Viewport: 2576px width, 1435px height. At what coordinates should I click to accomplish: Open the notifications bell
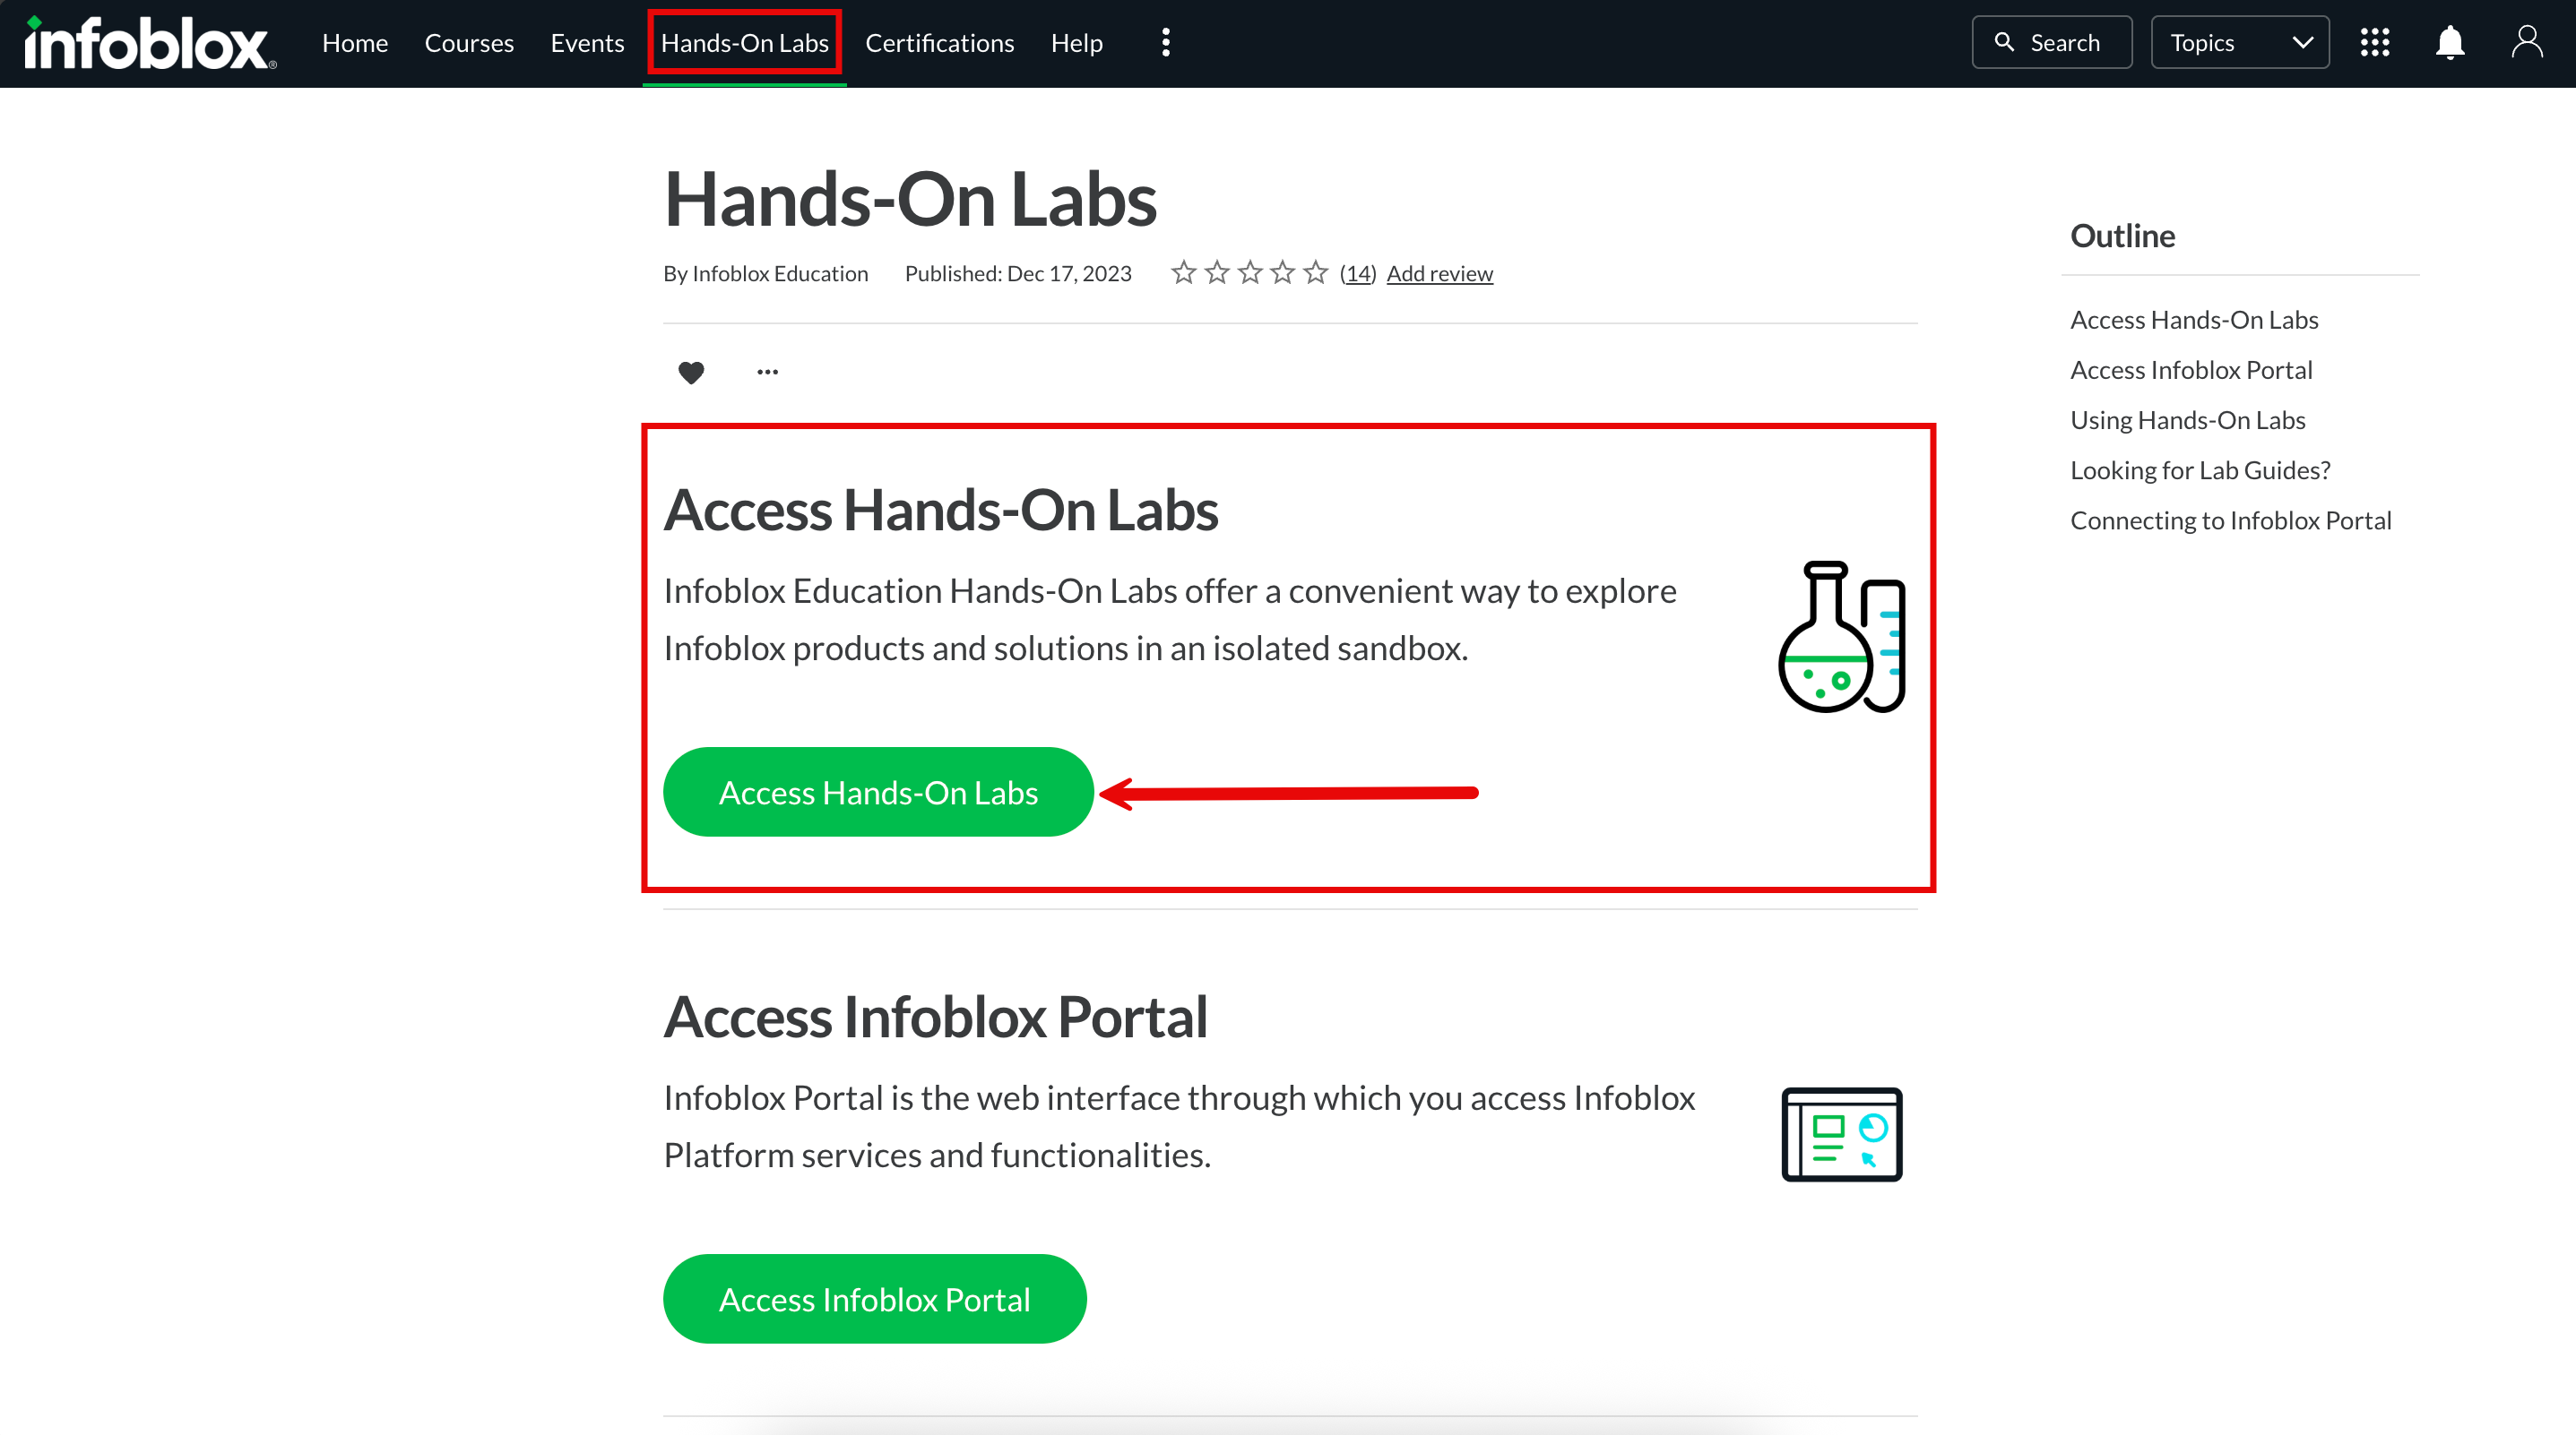click(2449, 43)
